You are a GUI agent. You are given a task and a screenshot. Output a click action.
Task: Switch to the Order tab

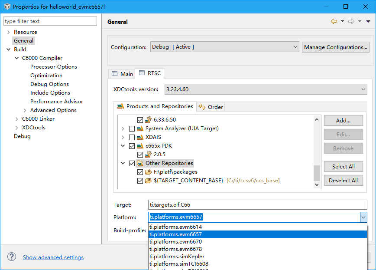pos(211,107)
